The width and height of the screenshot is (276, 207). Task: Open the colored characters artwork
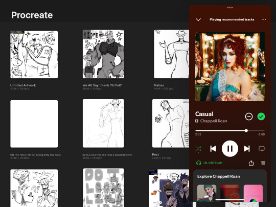click(x=169, y=188)
